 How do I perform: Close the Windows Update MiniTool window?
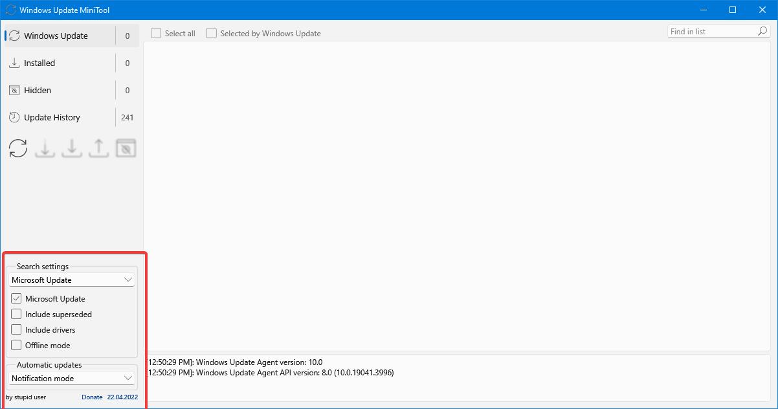pos(762,10)
